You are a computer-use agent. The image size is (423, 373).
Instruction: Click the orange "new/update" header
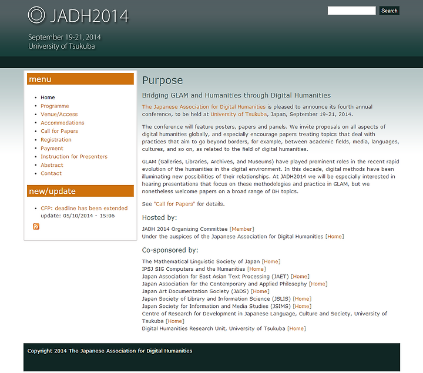pyautogui.click(x=80, y=191)
